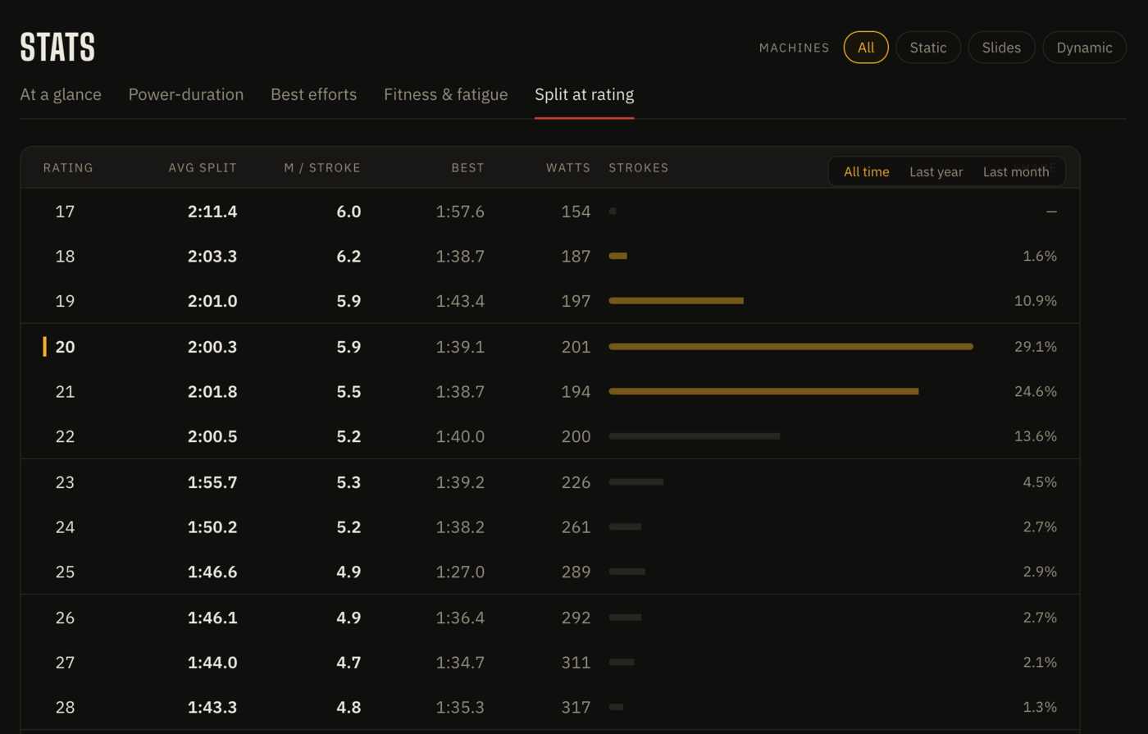Image resolution: width=1148 pixels, height=734 pixels.
Task: Switch to Last month range
Action: pos(1016,171)
